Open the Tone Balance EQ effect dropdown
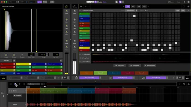The width and height of the screenshot is (191, 107). (100, 78)
